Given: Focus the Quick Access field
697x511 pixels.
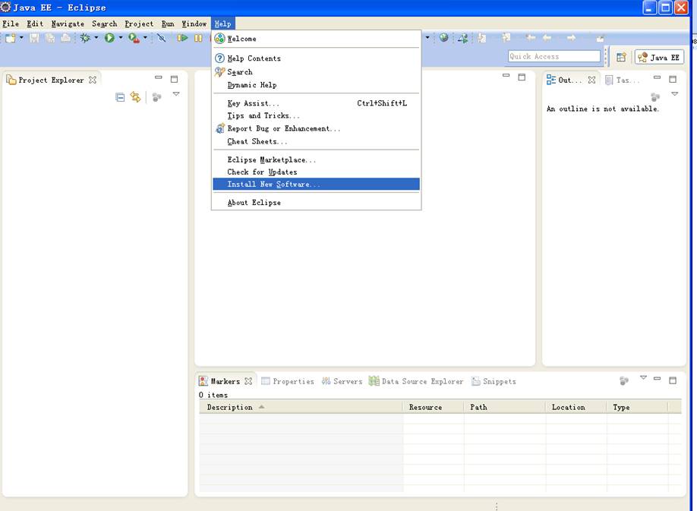Looking at the screenshot, I should click(553, 56).
